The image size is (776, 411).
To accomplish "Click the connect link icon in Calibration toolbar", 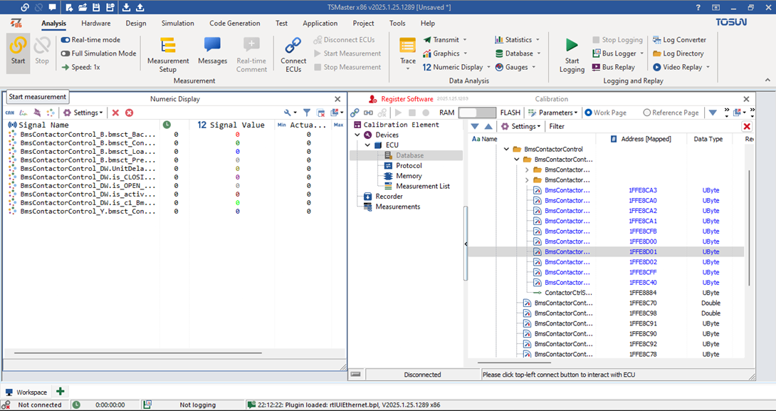I will (x=355, y=113).
